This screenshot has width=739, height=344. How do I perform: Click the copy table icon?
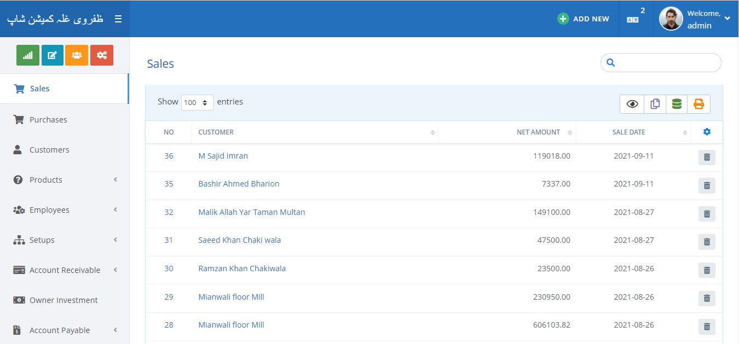tap(655, 104)
